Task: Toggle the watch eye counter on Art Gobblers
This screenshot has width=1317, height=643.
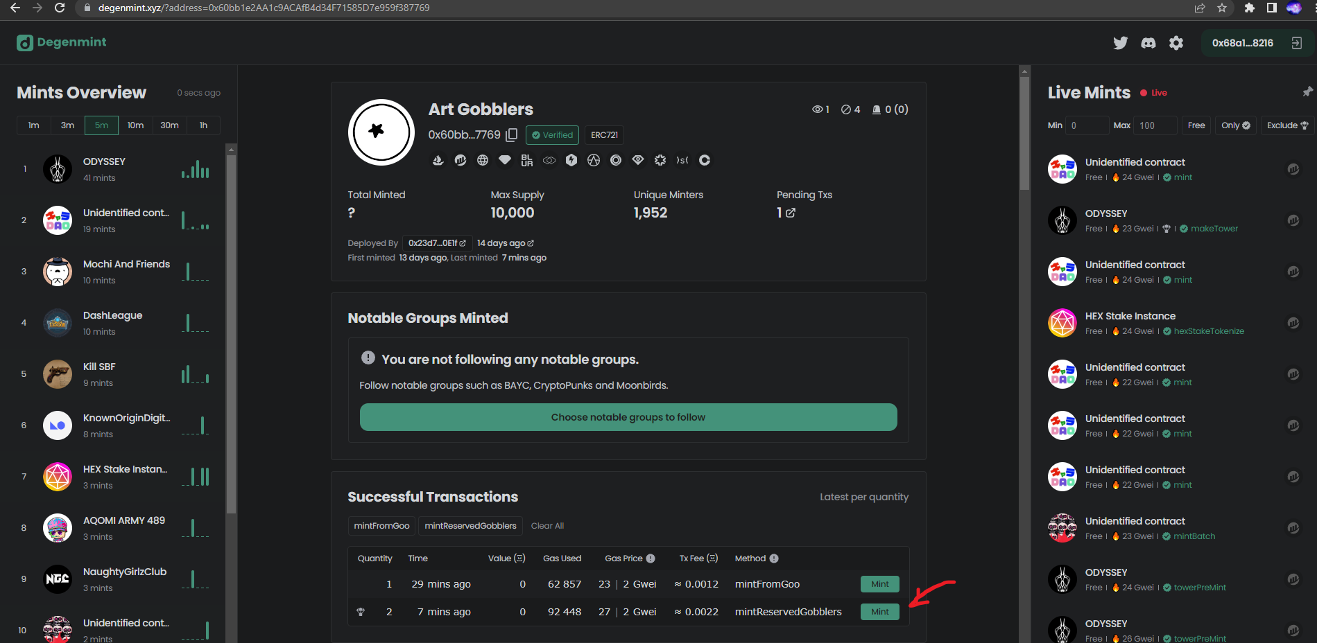Action: click(820, 109)
